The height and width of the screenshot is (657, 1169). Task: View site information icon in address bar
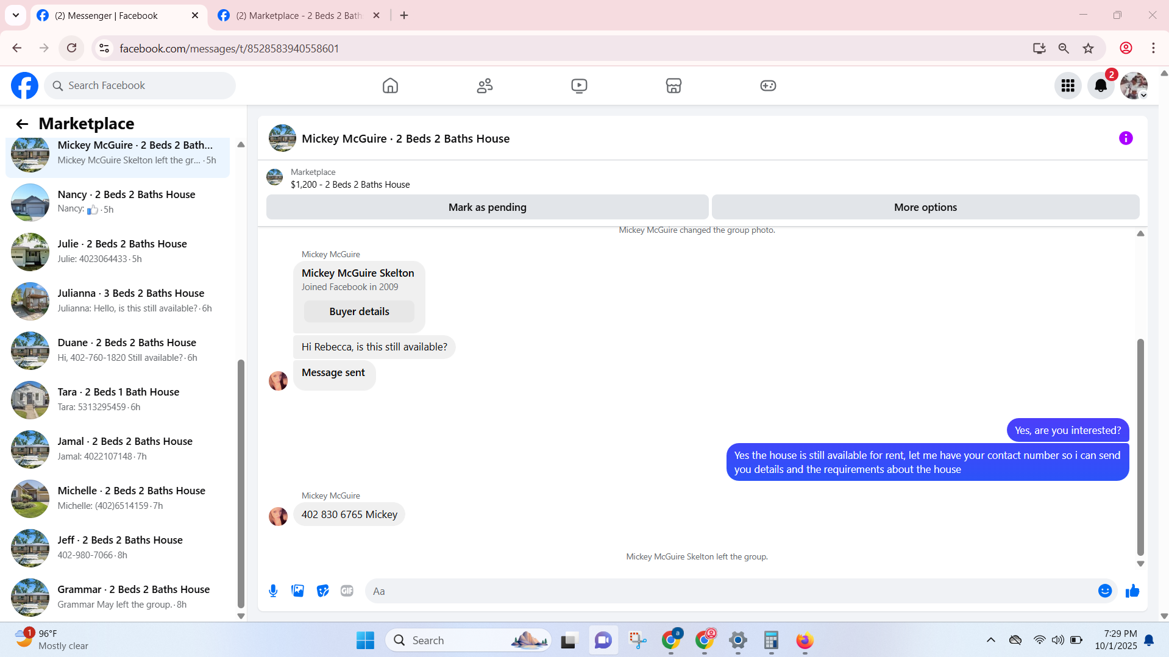(x=104, y=48)
